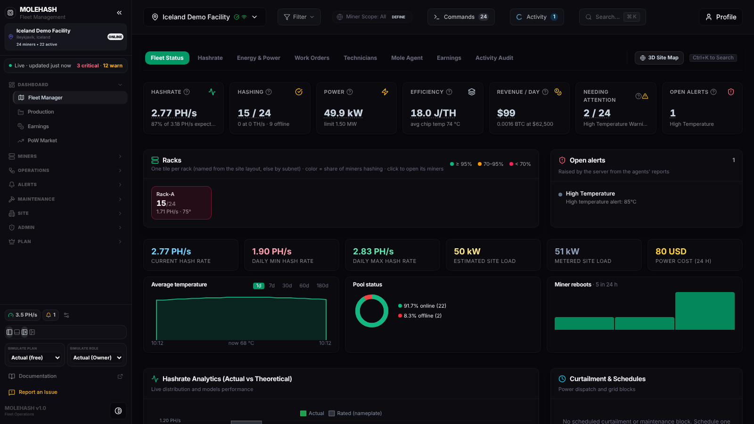Click the Actual legend swatch in Hashrate Analytics
The height and width of the screenshot is (424, 754).
click(303, 414)
